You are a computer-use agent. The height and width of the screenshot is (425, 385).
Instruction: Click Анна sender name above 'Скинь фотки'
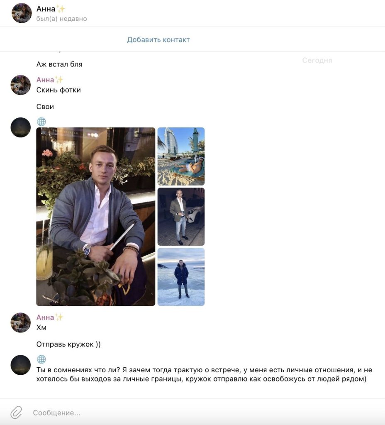45,80
